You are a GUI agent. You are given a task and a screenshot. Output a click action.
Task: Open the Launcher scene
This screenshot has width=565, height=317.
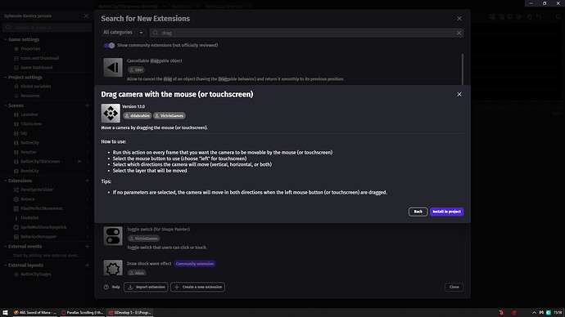29,114
